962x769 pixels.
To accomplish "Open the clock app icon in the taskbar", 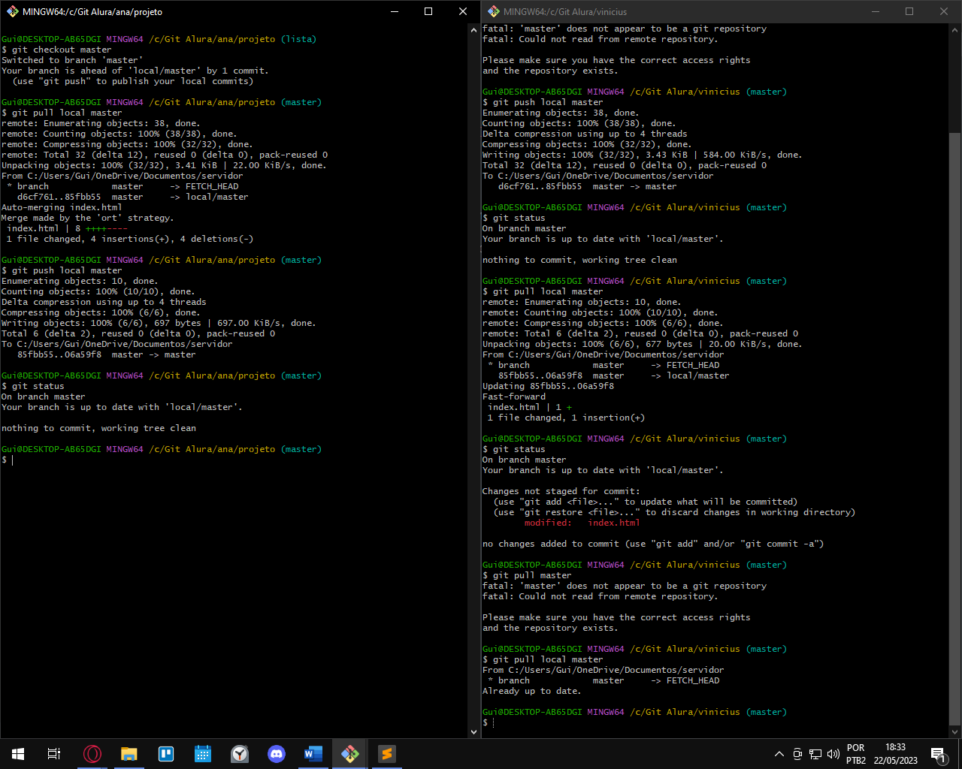I will [x=240, y=754].
